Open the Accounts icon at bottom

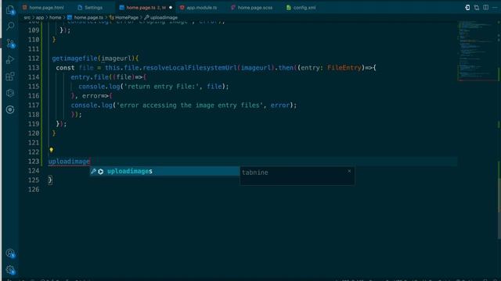point(10,253)
